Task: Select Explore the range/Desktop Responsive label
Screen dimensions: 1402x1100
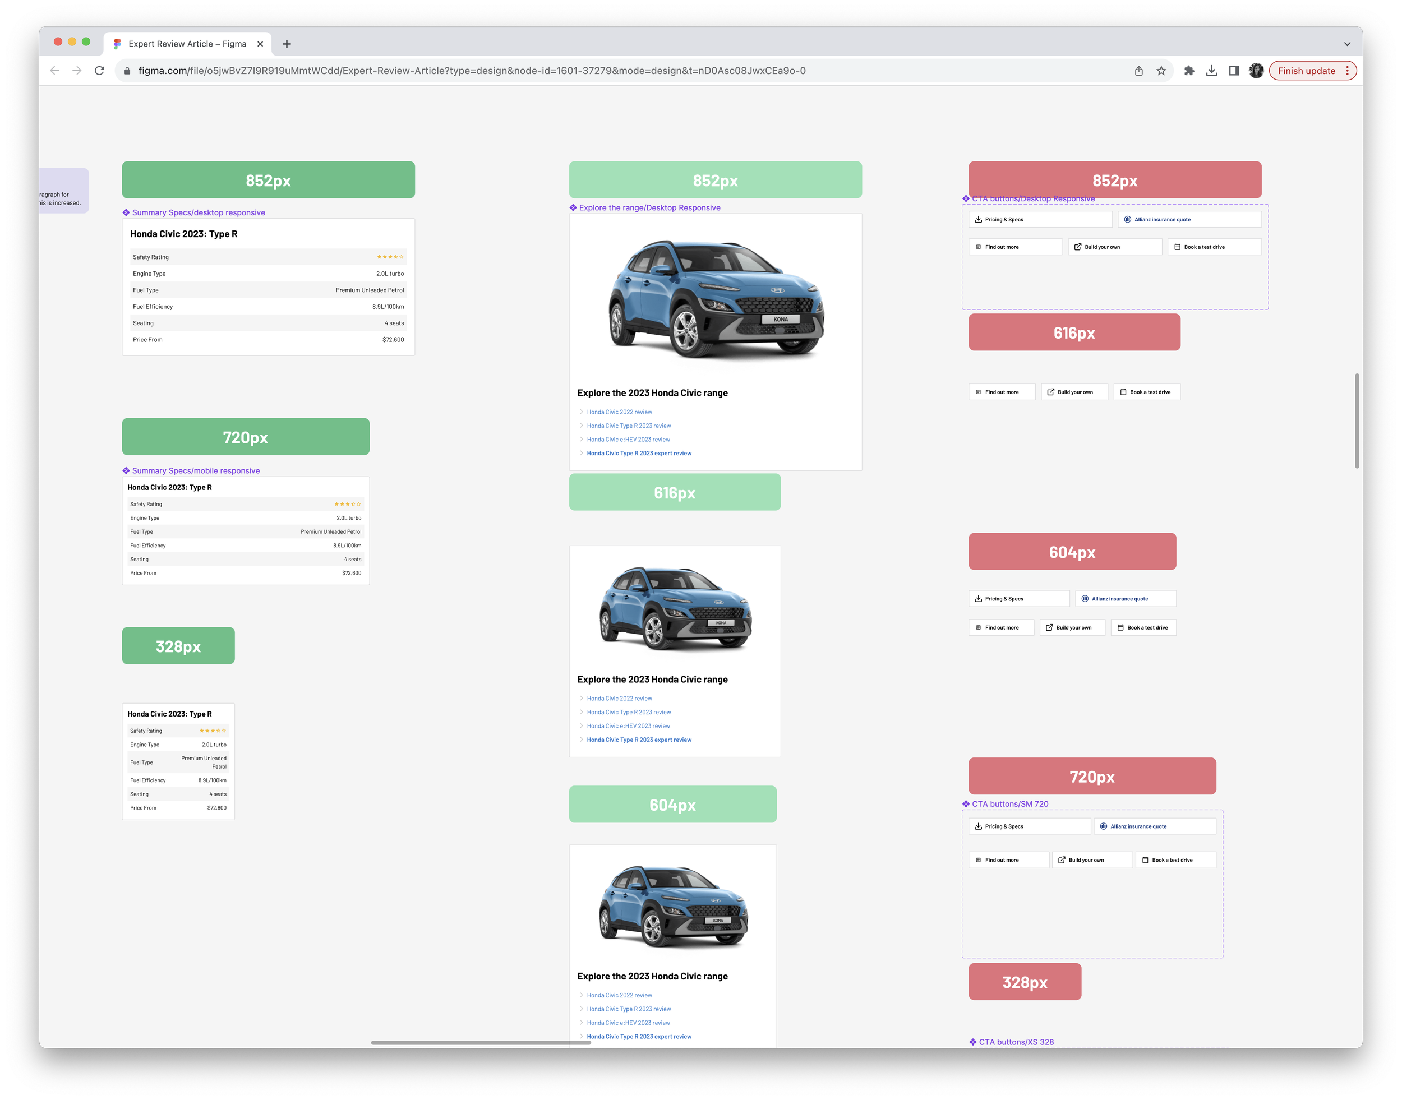Action: click(645, 207)
